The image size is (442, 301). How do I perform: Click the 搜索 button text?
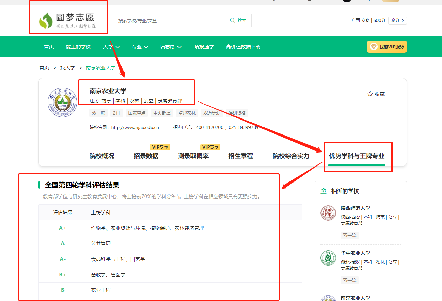pyautogui.click(x=242, y=20)
